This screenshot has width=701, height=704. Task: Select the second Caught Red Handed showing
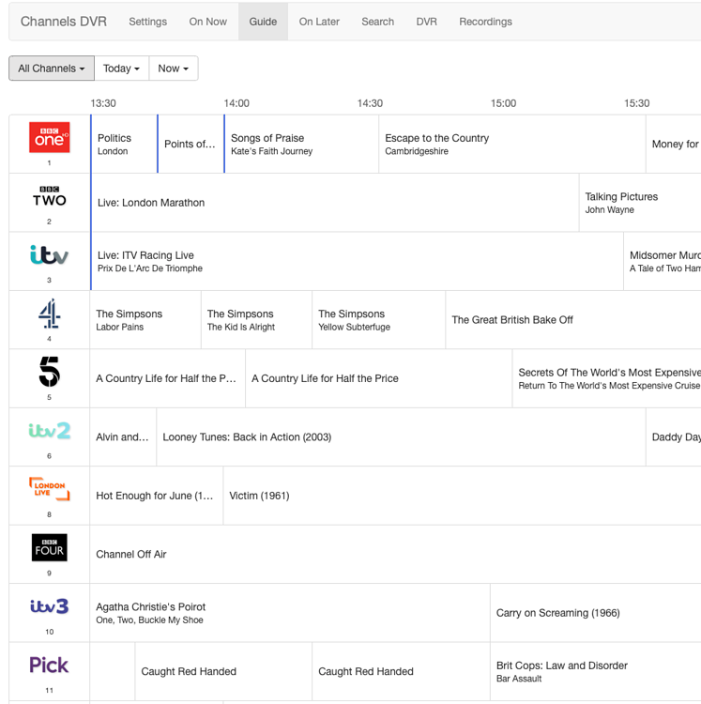coord(402,671)
